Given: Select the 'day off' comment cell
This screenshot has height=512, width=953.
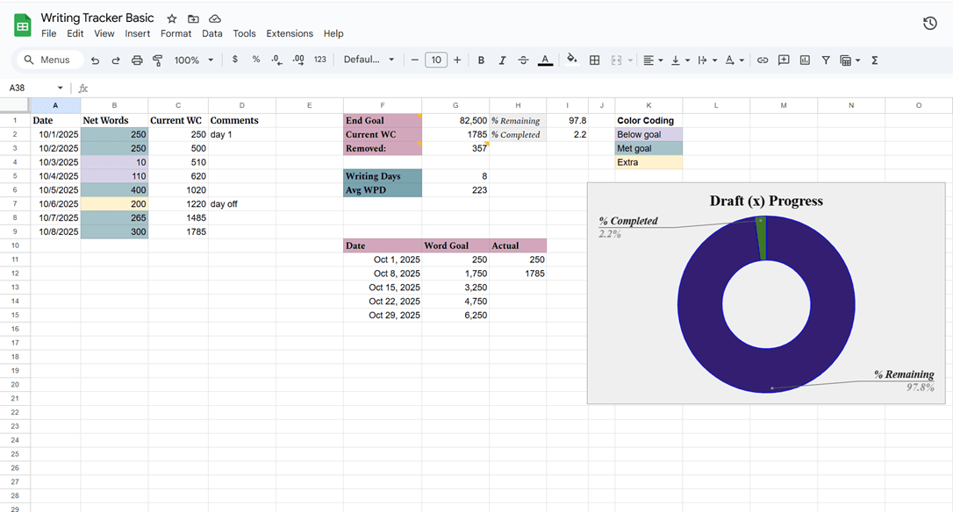Looking at the screenshot, I should [x=242, y=203].
